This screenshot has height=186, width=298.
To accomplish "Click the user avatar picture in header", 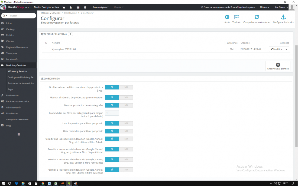I will (x=292, y=7).
